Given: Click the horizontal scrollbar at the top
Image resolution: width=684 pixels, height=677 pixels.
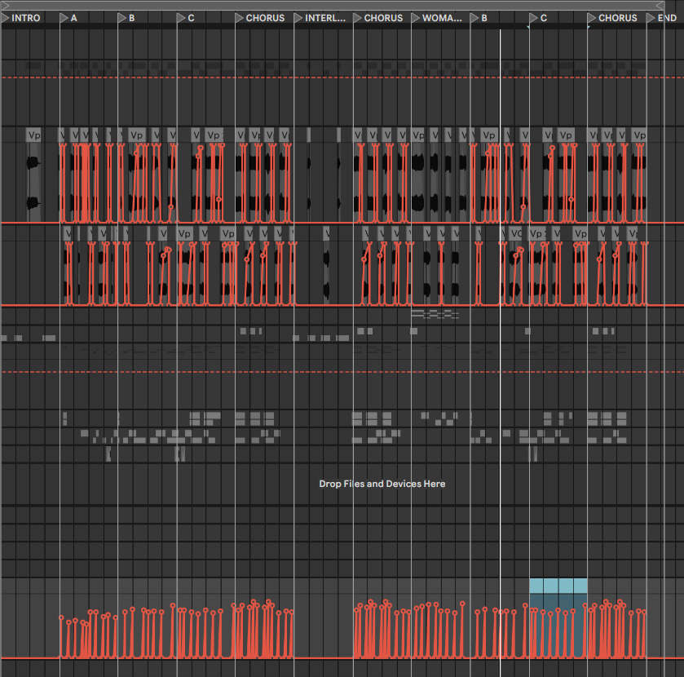Looking at the screenshot, I should click(x=342, y=7).
